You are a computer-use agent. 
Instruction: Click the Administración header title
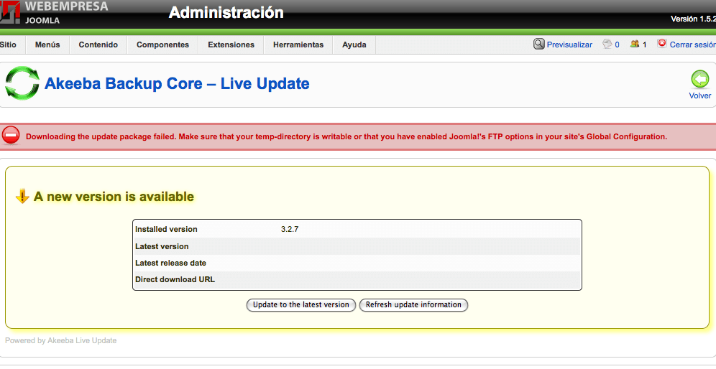tap(226, 12)
